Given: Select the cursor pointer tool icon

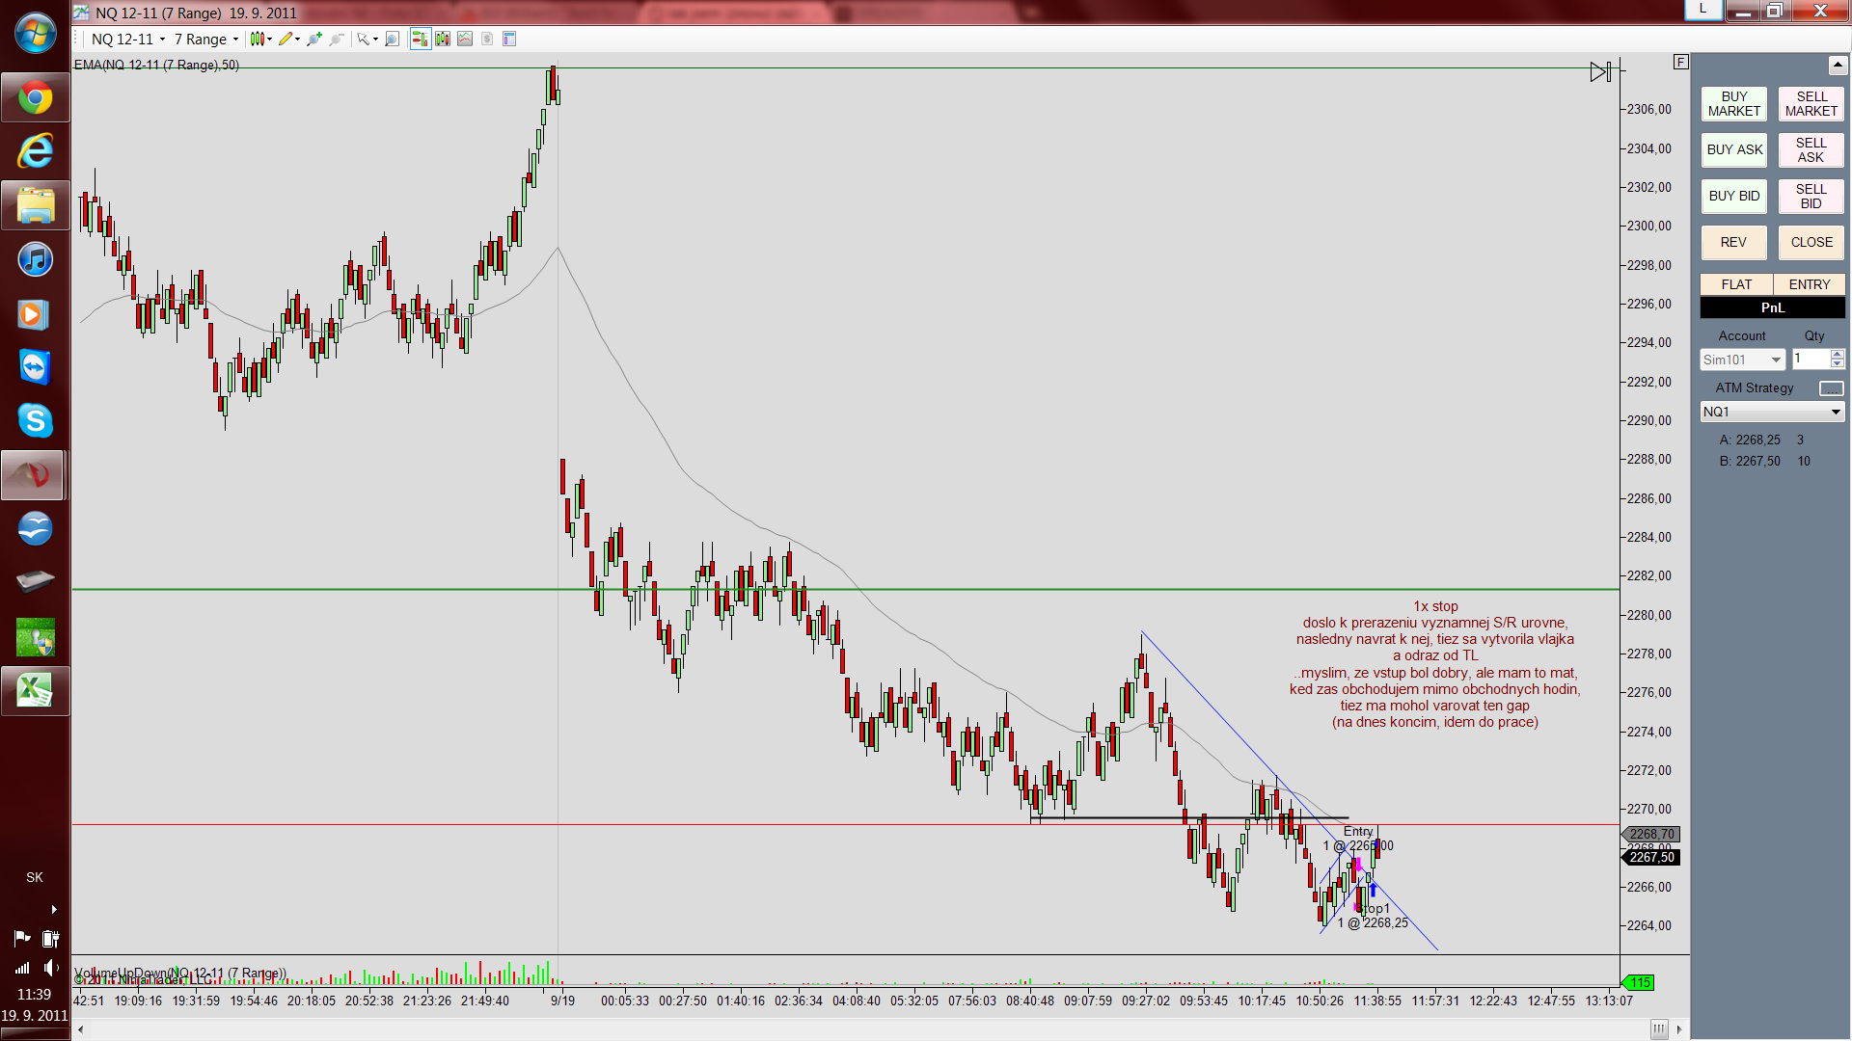Looking at the screenshot, I should [x=363, y=40].
